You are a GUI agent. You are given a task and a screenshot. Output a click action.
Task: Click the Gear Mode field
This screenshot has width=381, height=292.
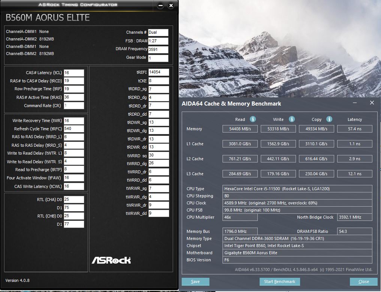point(158,58)
